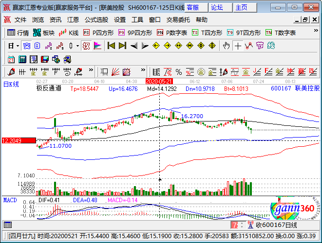The height and width of the screenshot is (243, 322).
Task: Open the 设置 menu
Action: tap(120, 20)
